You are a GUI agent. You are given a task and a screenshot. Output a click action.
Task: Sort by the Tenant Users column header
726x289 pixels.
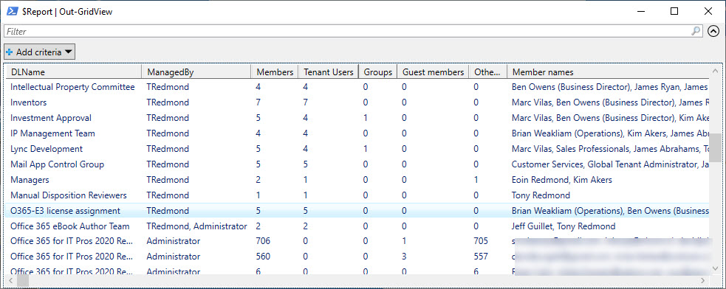click(328, 72)
